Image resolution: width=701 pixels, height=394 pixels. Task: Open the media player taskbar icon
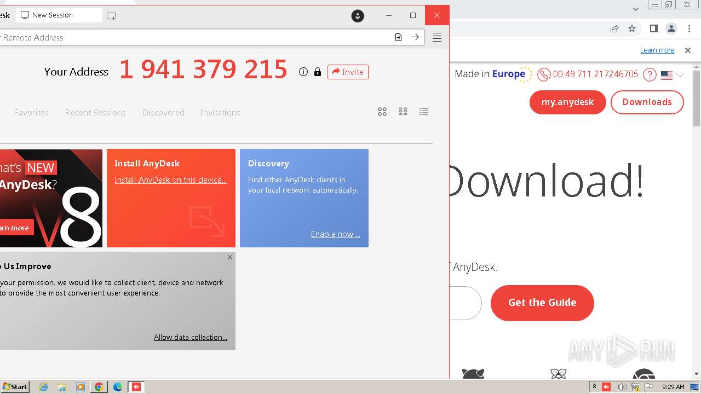(x=81, y=387)
